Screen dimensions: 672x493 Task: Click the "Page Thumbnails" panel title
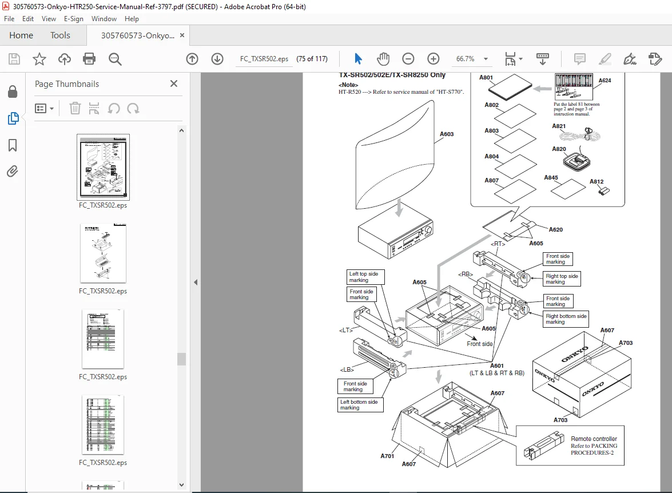click(67, 84)
